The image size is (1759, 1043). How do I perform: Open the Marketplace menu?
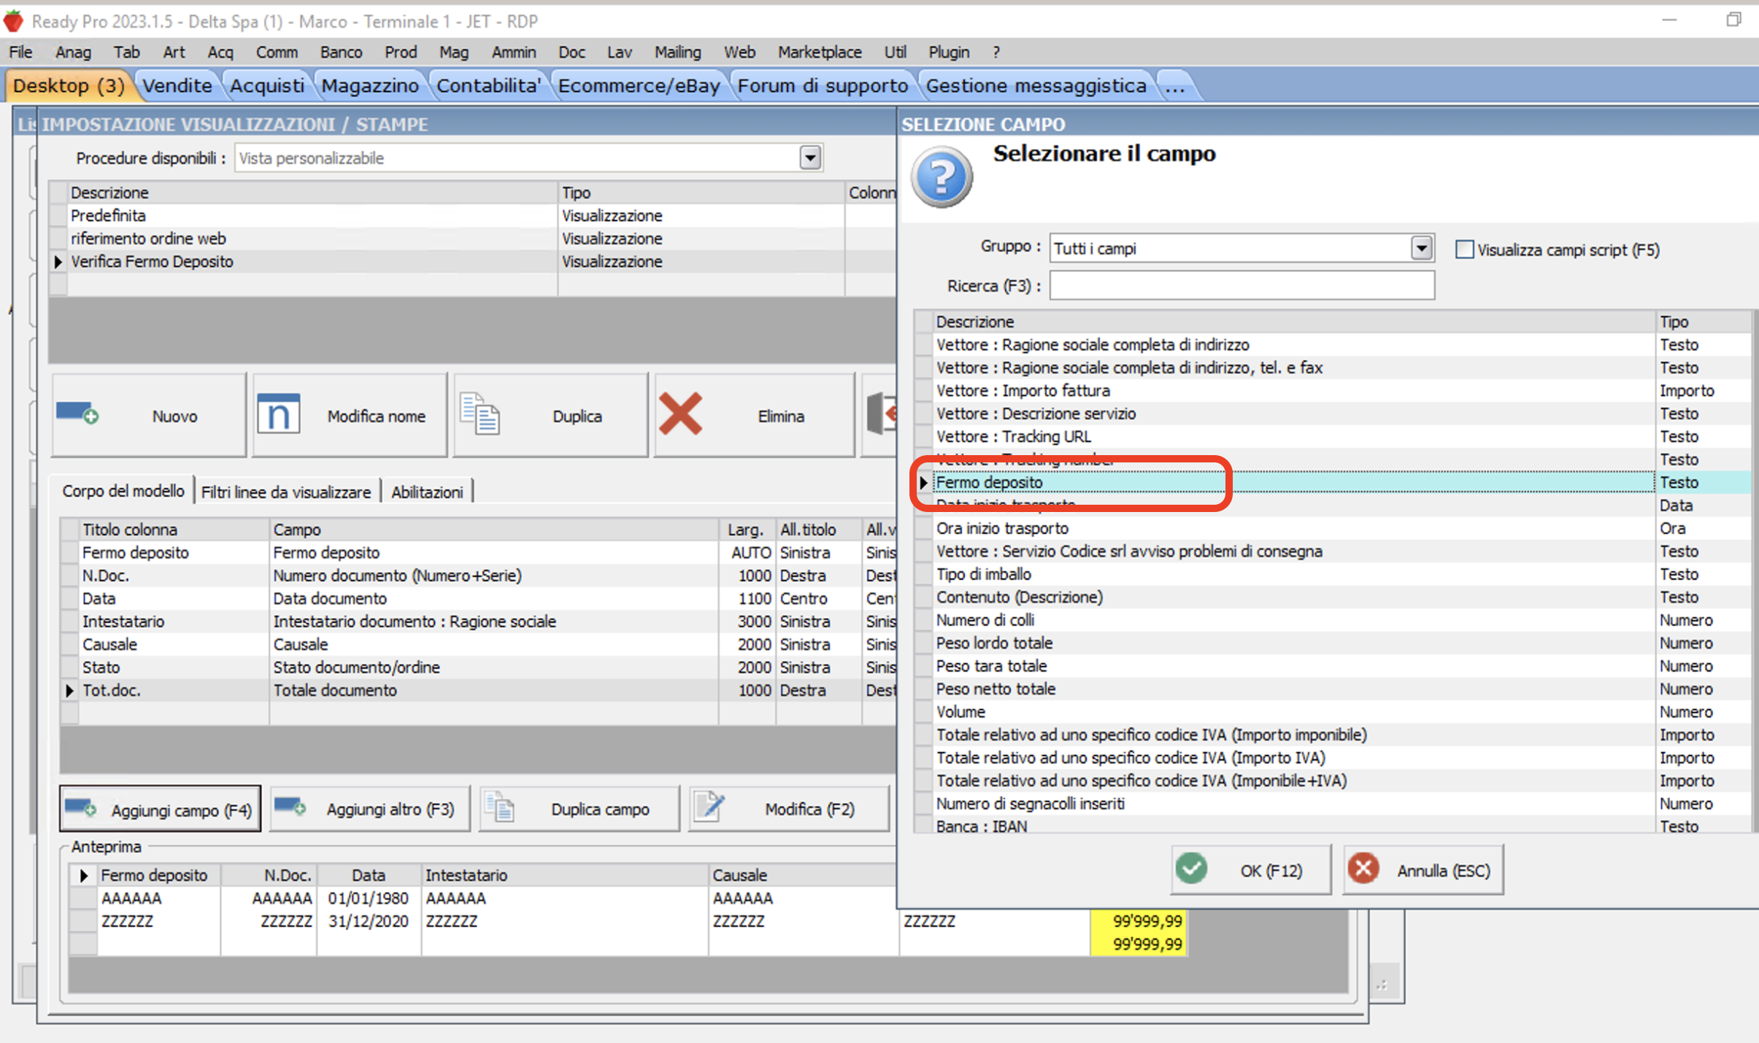(819, 52)
